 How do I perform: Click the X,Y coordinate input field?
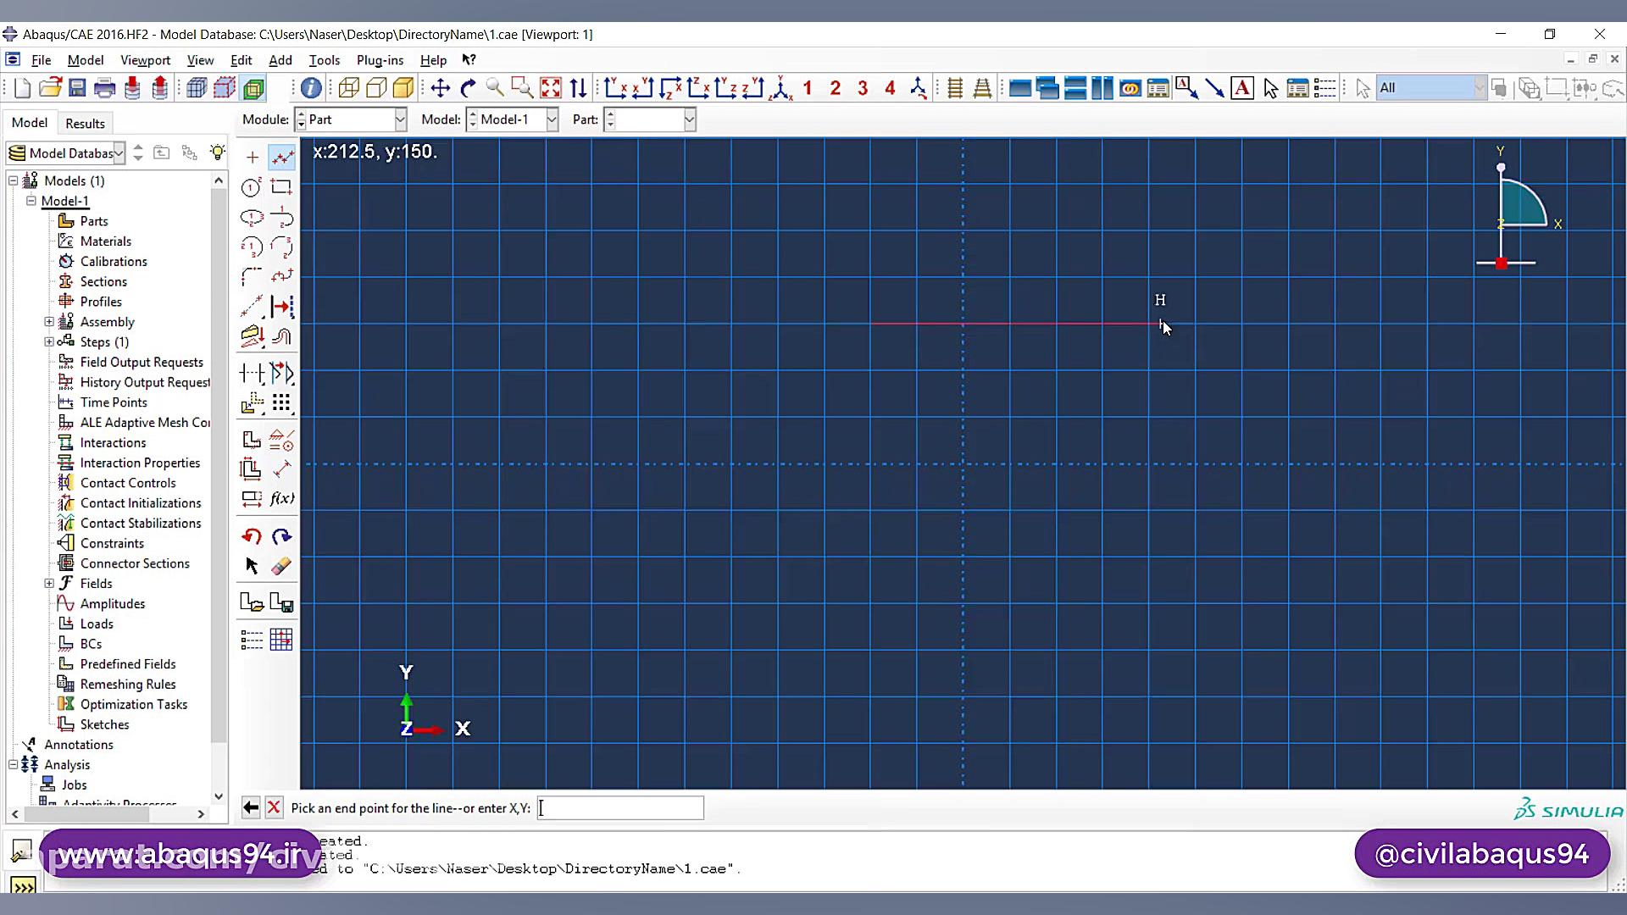(620, 808)
